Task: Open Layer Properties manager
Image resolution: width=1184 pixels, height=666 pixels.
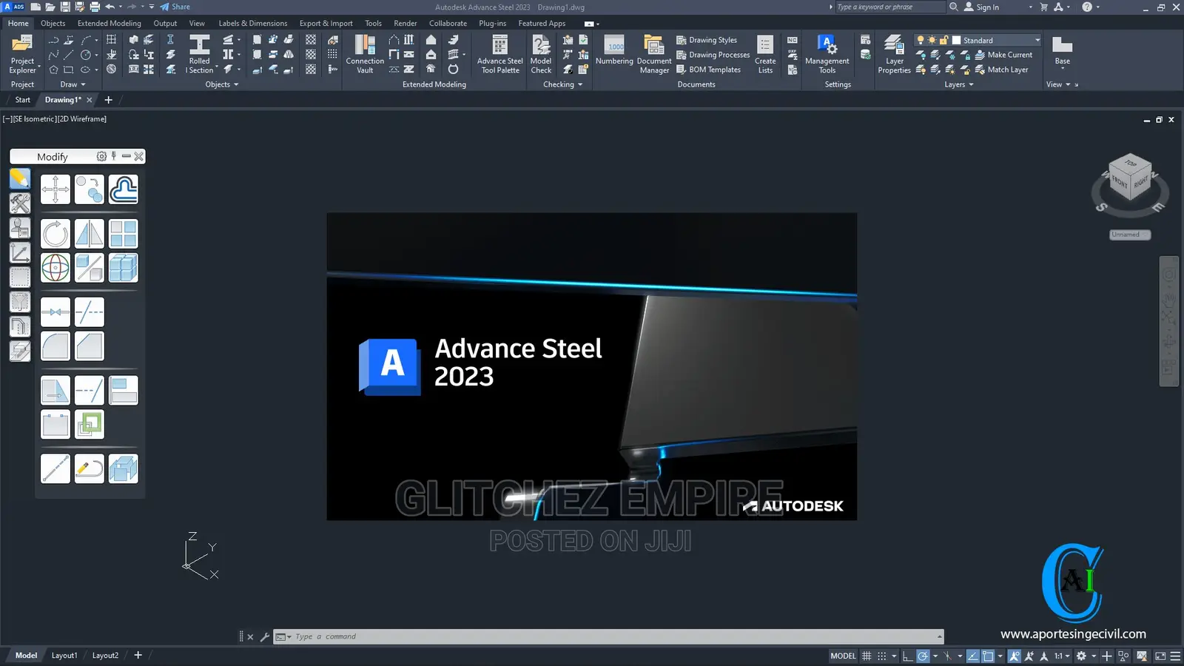Action: (894, 54)
